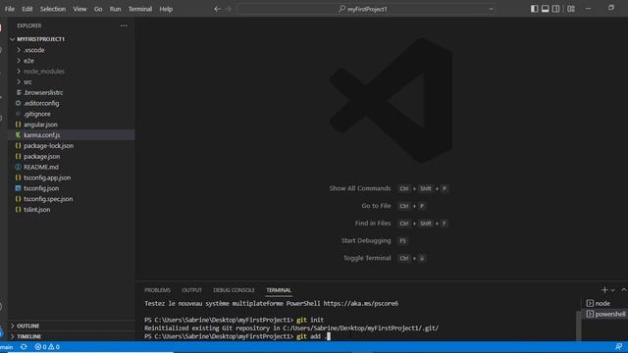Open errors and warnings status indicator
628x353 pixels.
[x=47, y=347]
